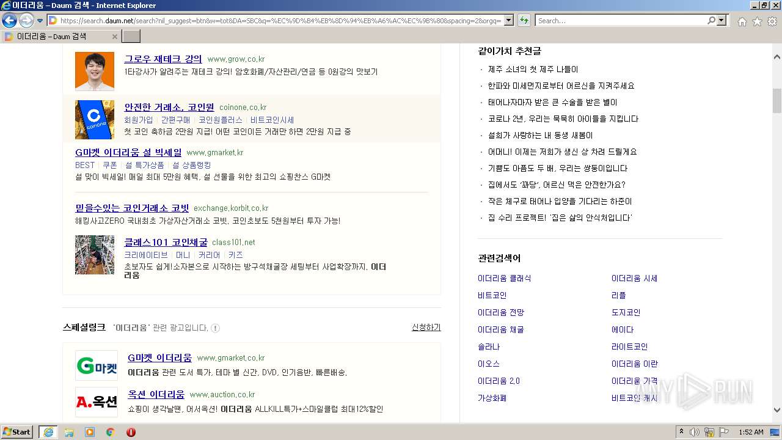
Task: Click the browser Back arrow button
Action: pos(9,20)
